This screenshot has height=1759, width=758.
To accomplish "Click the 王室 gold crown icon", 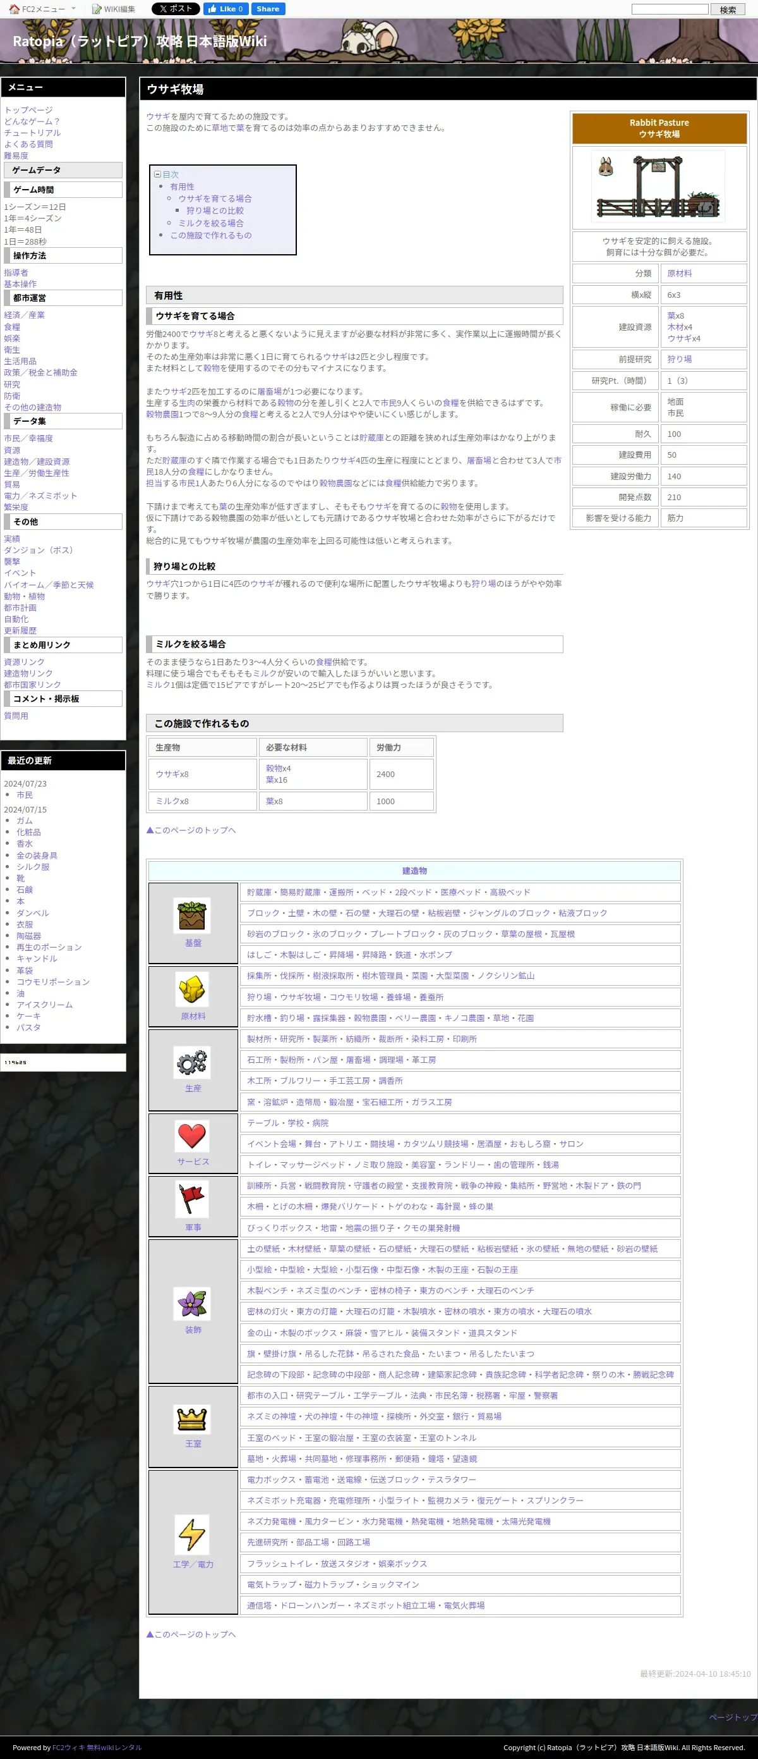I will coord(193,1419).
